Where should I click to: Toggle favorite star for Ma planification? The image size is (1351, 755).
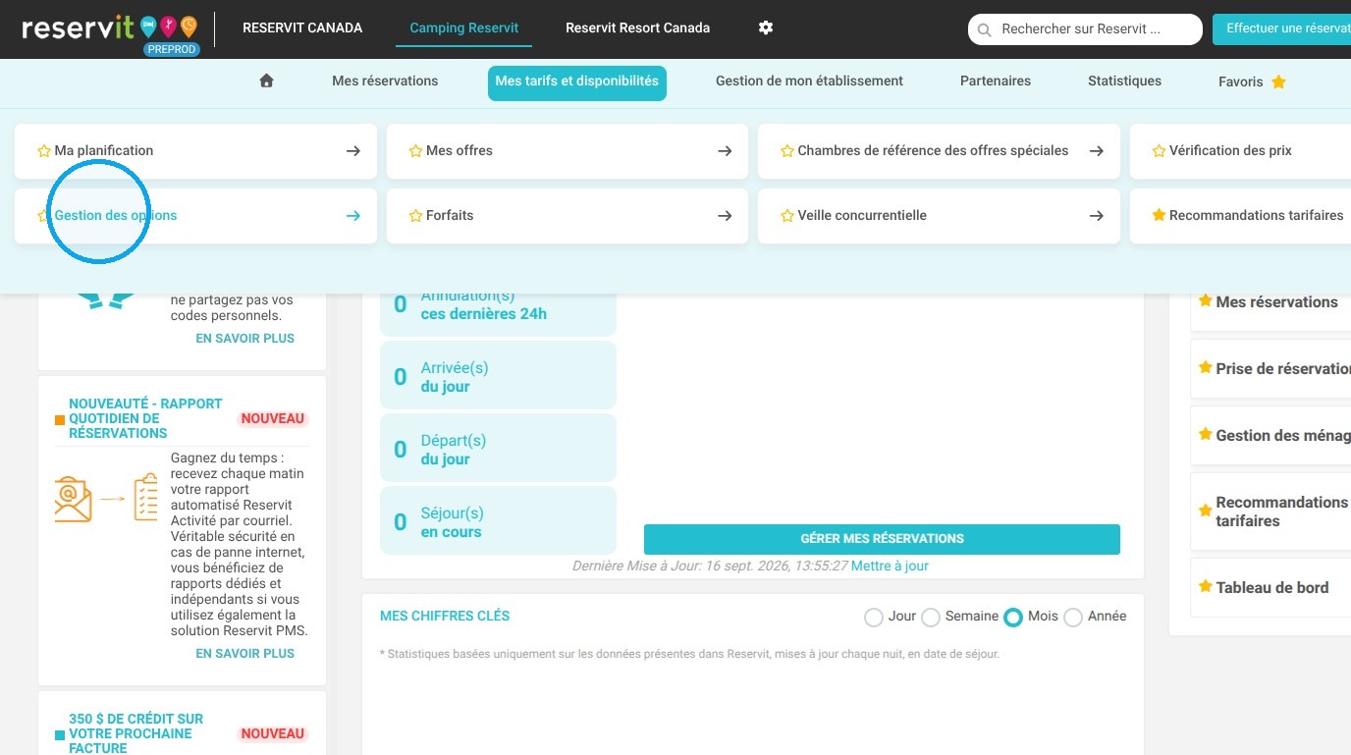tap(43, 151)
